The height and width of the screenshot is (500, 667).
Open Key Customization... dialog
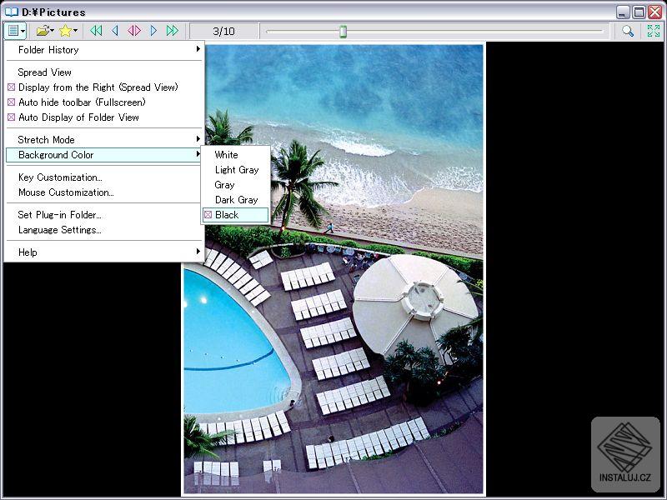[x=104, y=177]
